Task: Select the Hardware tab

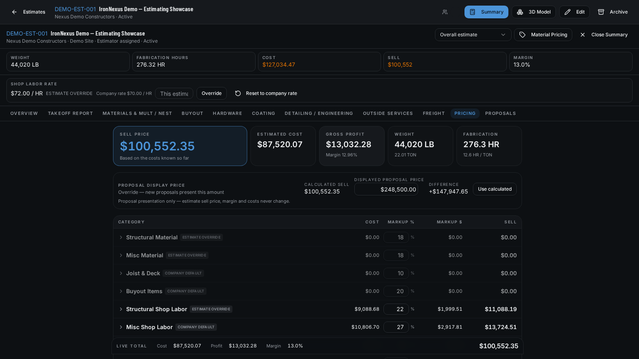Action: (228, 113)
